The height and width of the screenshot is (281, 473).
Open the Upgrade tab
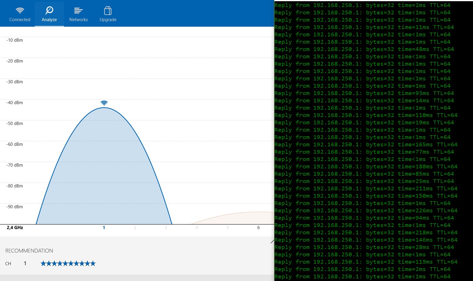[x=108, y=14]
